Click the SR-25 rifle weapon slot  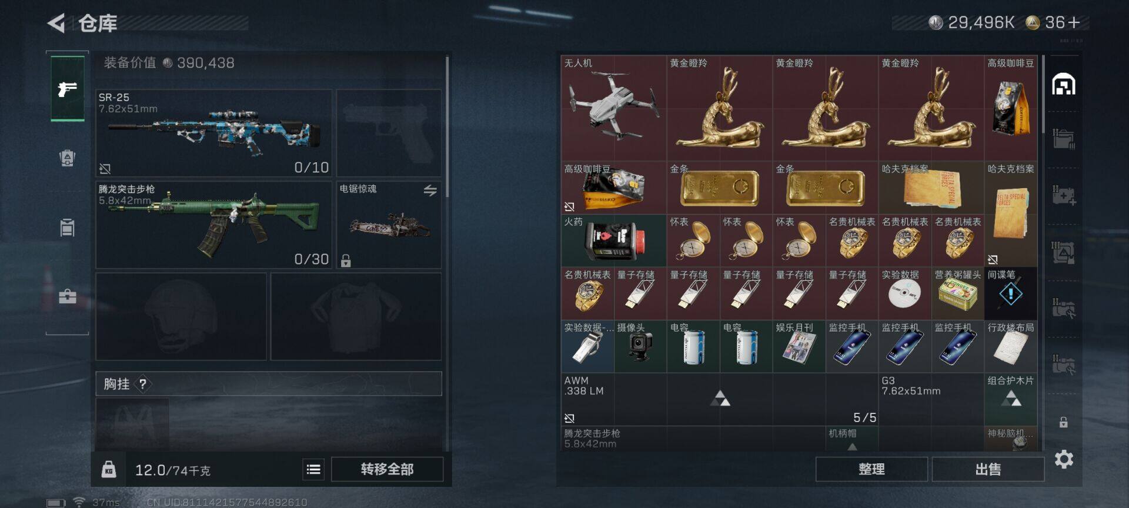tap(214, 133)
